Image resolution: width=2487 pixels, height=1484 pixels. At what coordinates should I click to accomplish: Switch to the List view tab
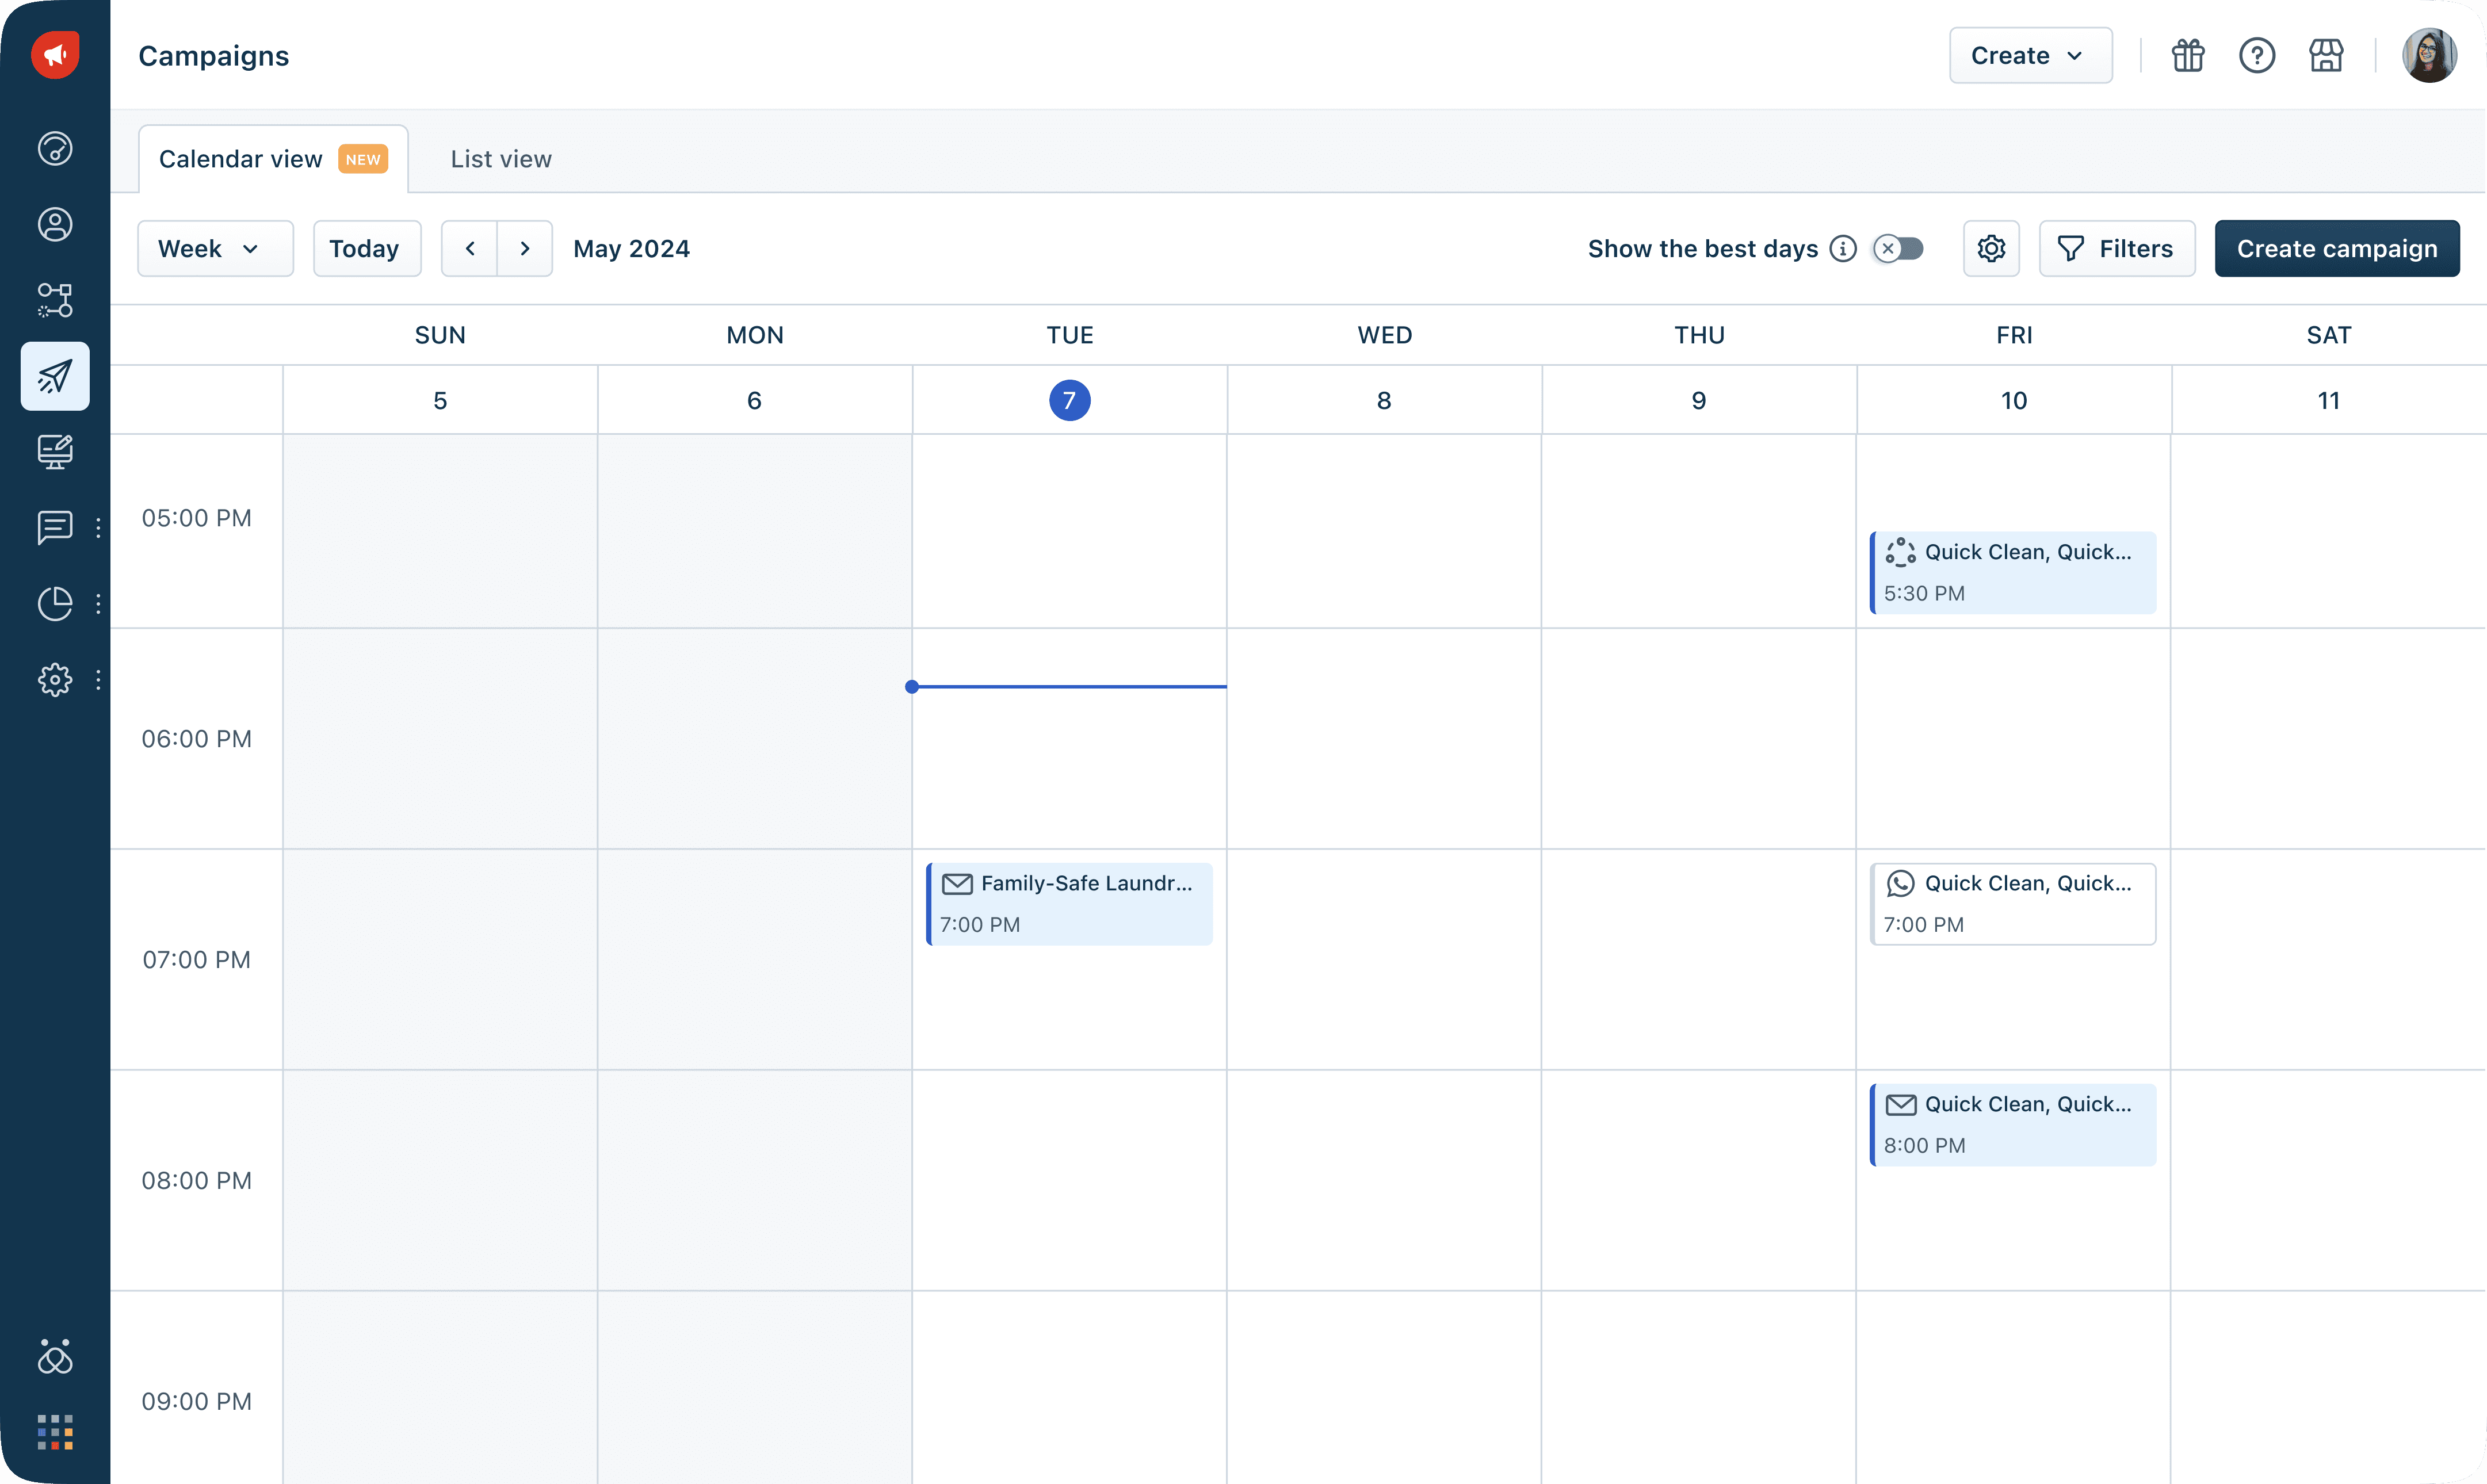(500, 159)
